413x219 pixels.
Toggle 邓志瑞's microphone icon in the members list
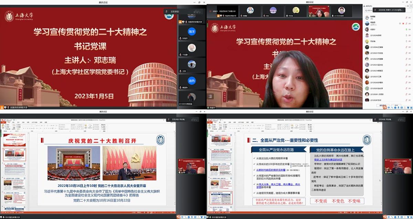click(x=406, y=41)
